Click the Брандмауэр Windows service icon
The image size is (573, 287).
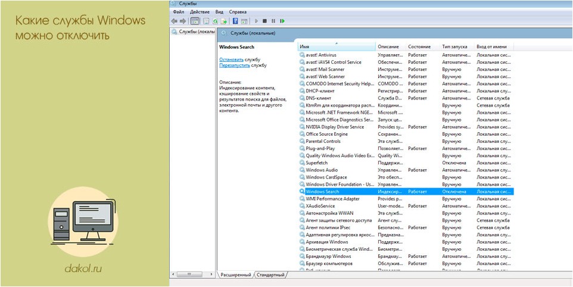click(302, 256)
